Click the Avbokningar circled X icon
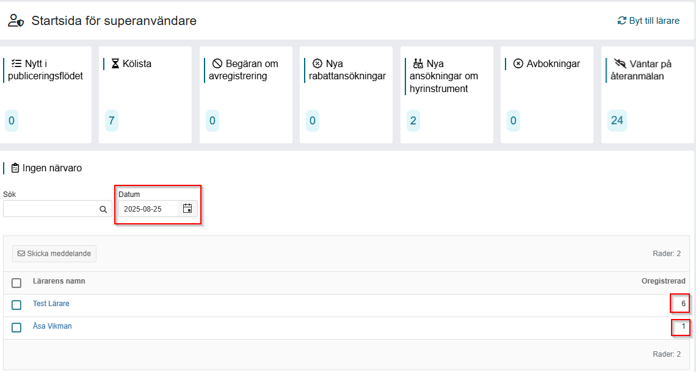 pyautogui.click(x=518, y=63)
